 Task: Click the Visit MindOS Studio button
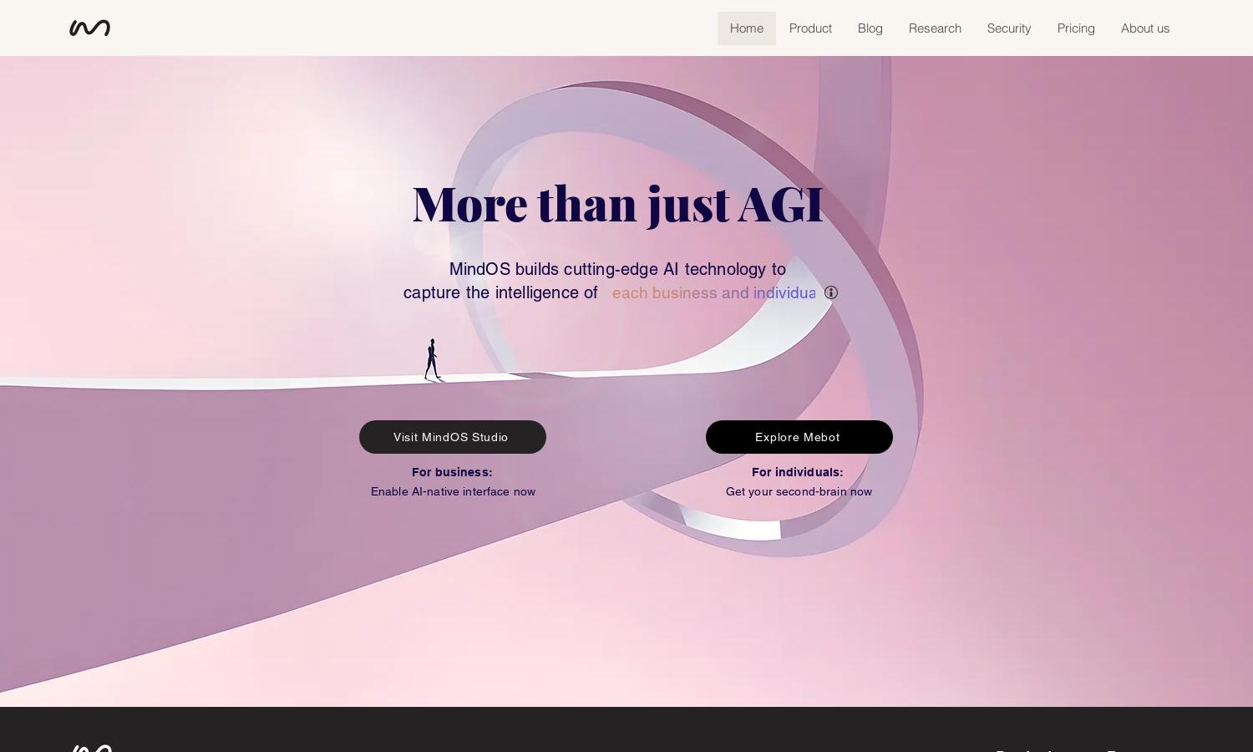453,437
